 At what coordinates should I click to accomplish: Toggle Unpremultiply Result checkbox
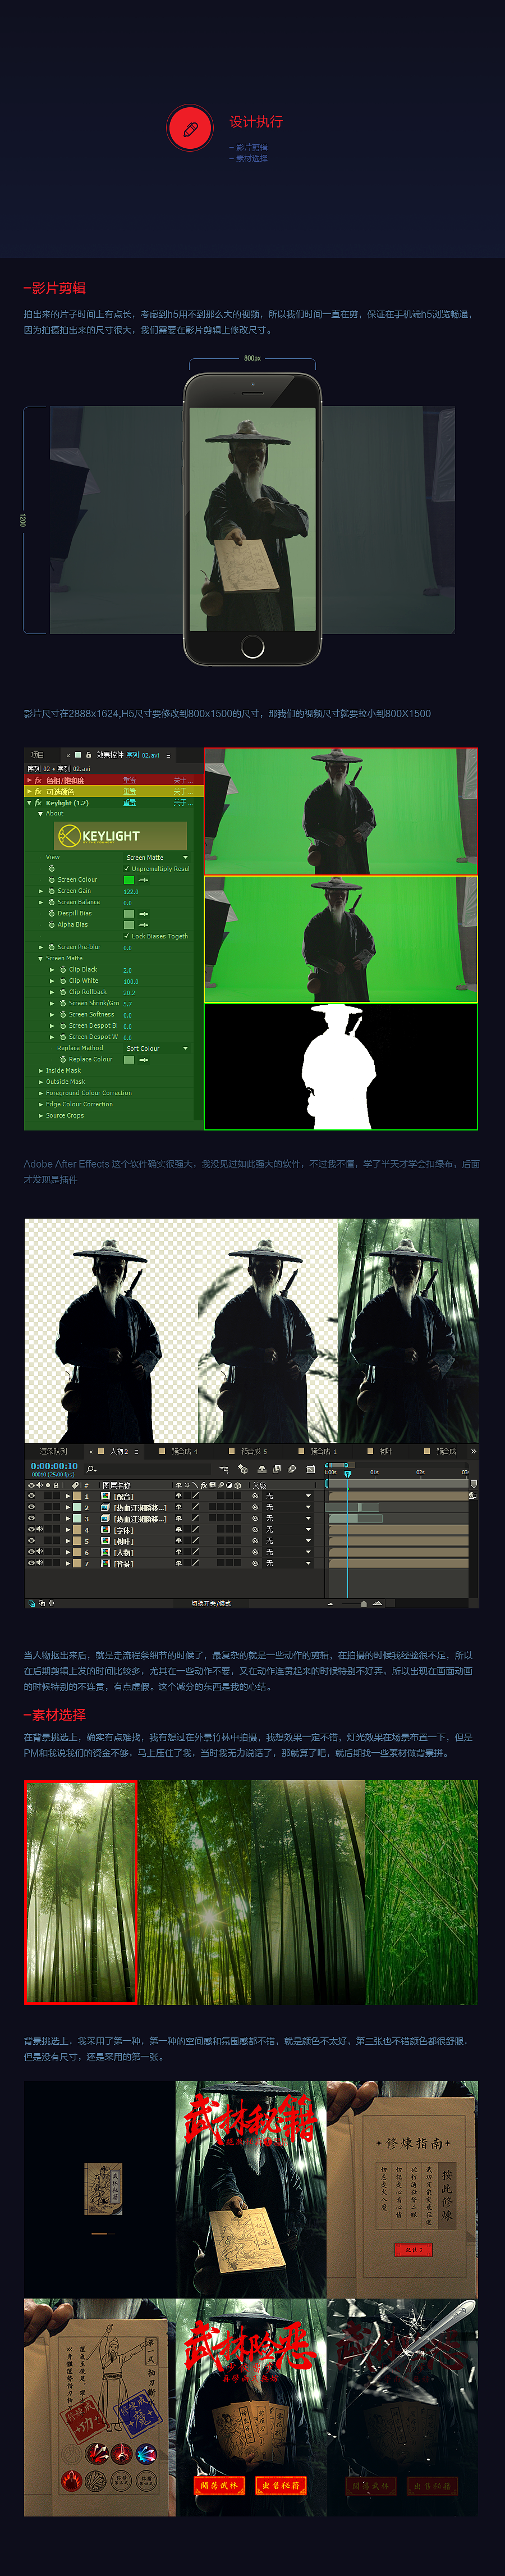click(x=126, y=868)
